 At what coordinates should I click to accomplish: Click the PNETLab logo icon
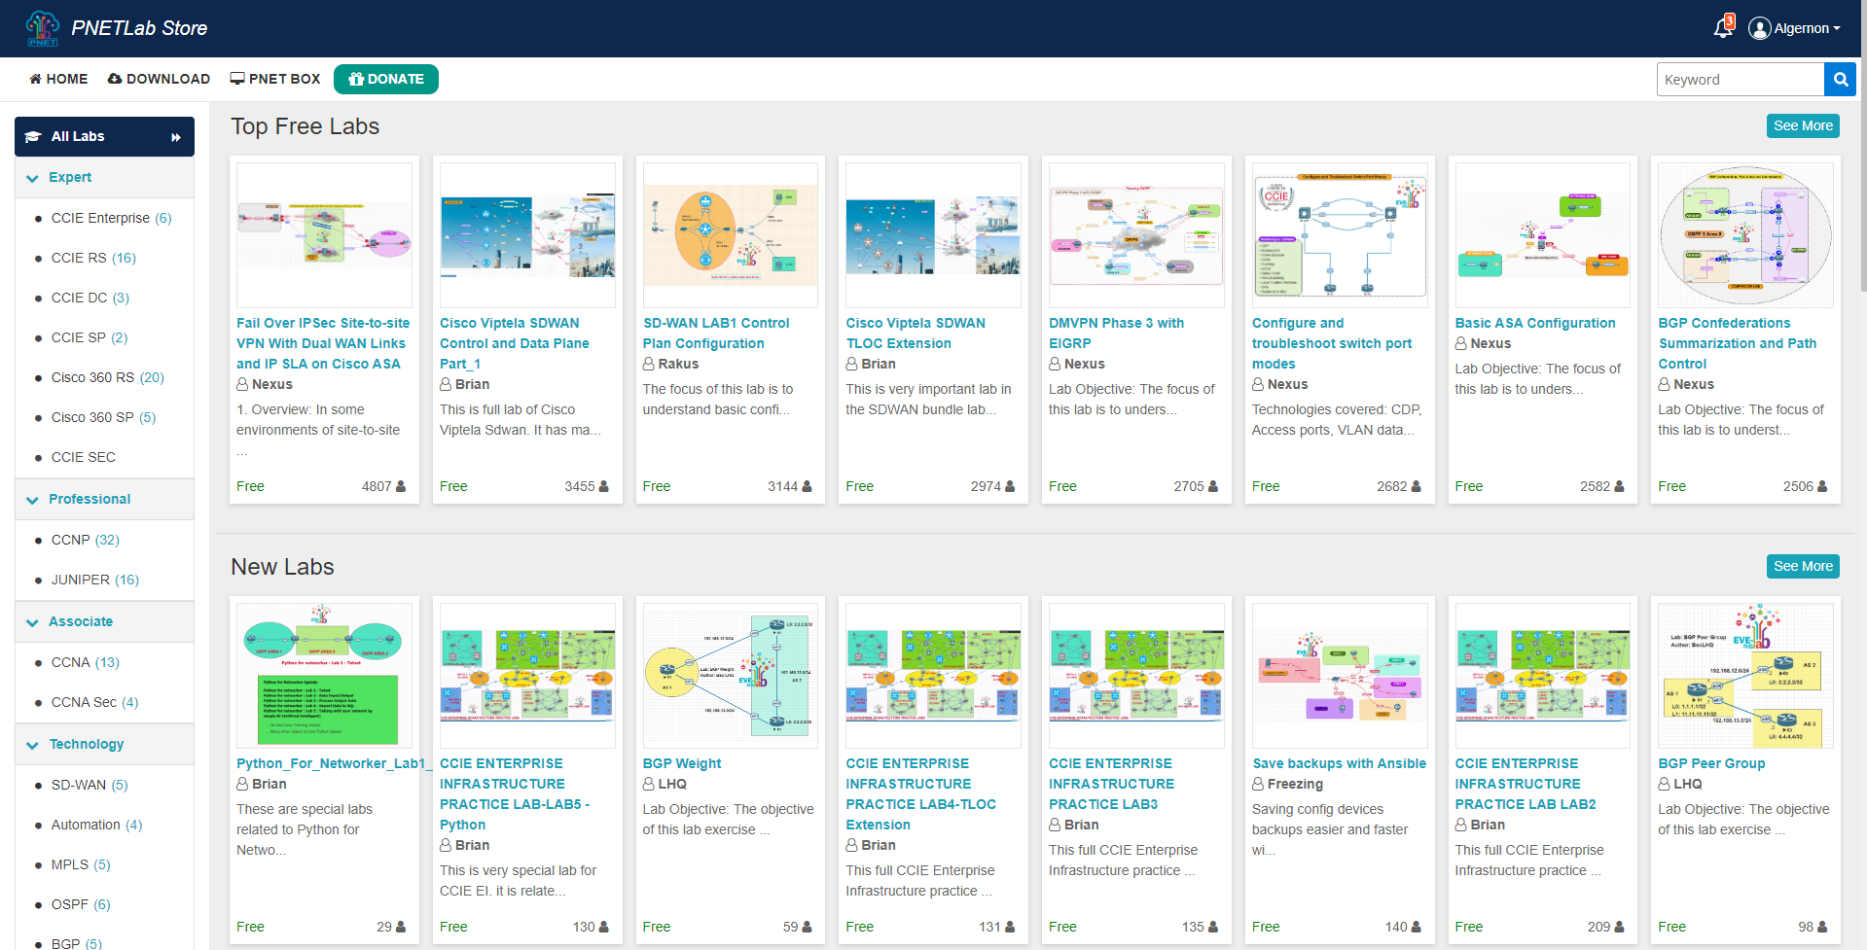click(43, 28)
